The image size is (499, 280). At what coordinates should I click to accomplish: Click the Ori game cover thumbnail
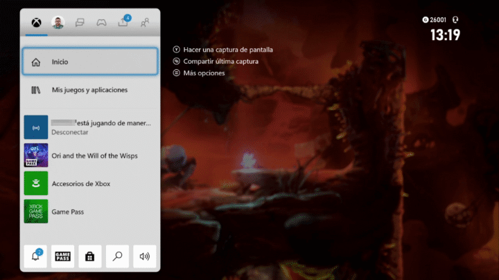(36, 156)
